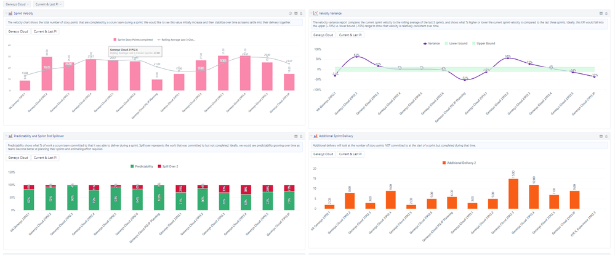615x255 pixels.
Task: Click the Genesys Cloud 21PI2.6 chart tooltip
Action: point(135,51)
